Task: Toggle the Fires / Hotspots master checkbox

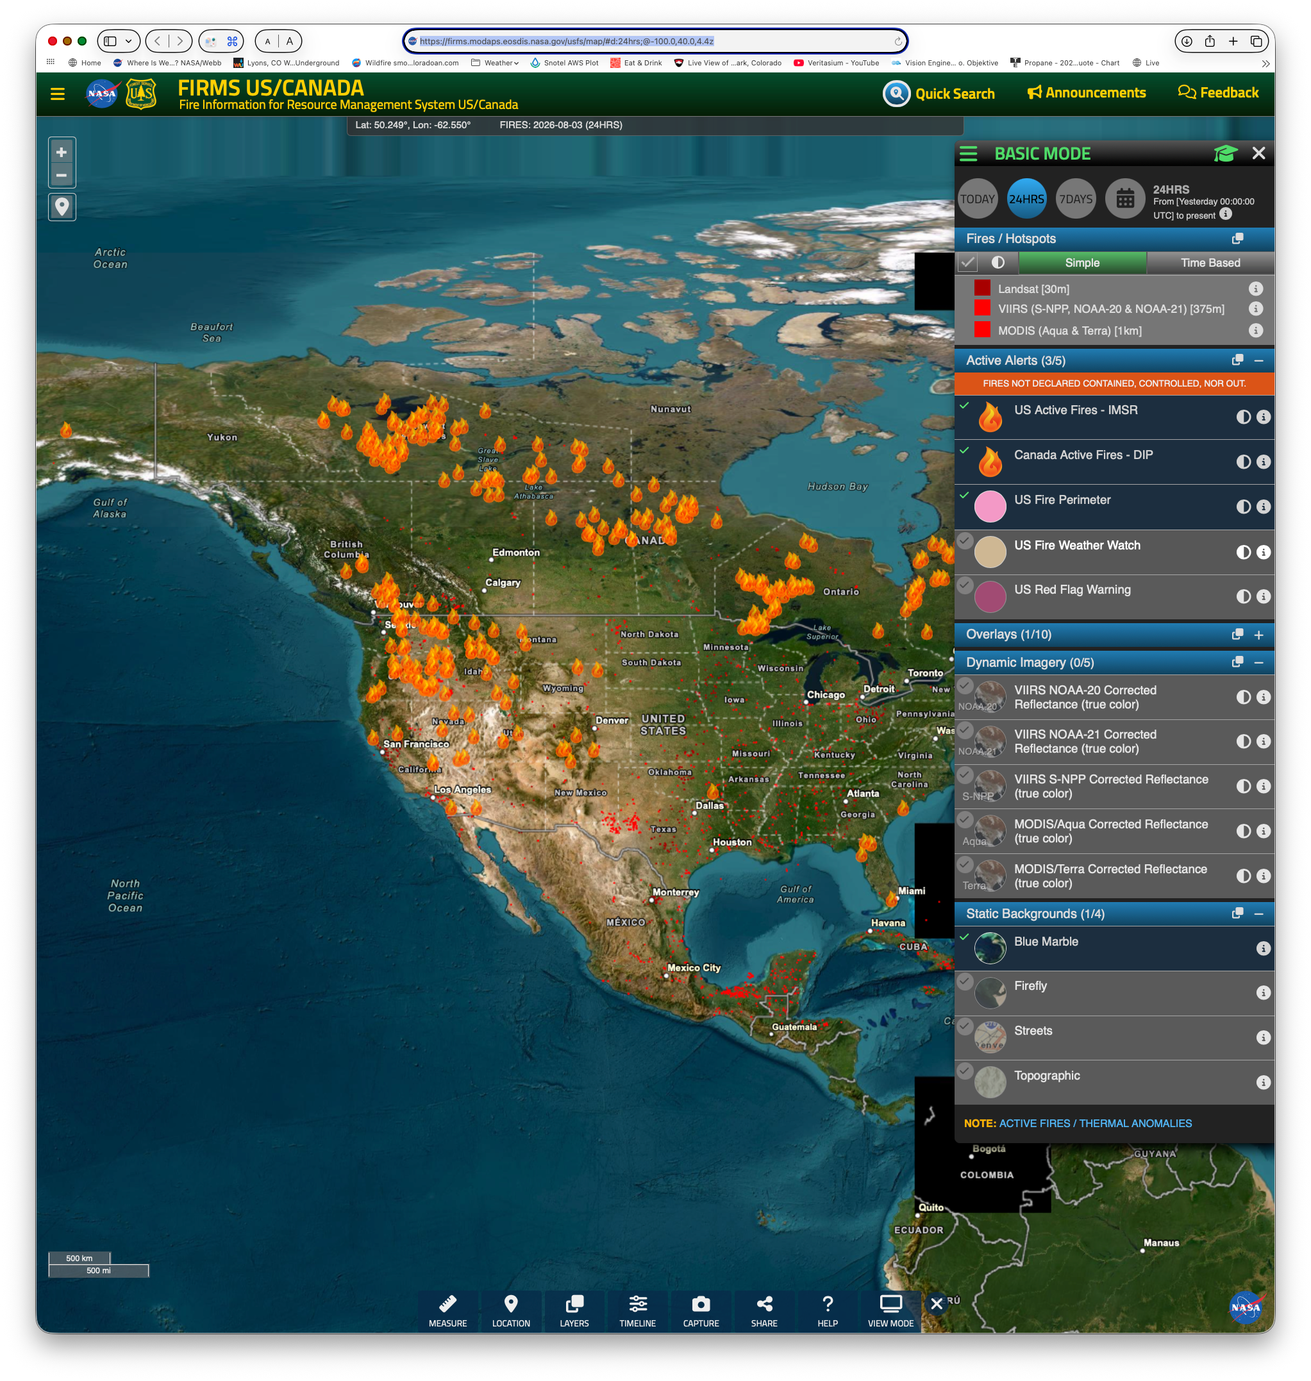Action: [968, 263]
